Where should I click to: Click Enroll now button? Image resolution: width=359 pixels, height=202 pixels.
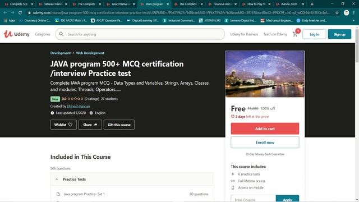click(x=265, y=142)
